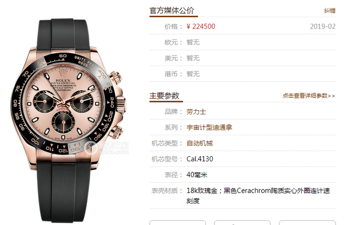Open the series link 宇宙计型迪通拿

(209, 127)
